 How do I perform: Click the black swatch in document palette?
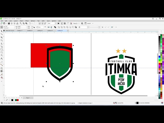[x=12, y=100]
